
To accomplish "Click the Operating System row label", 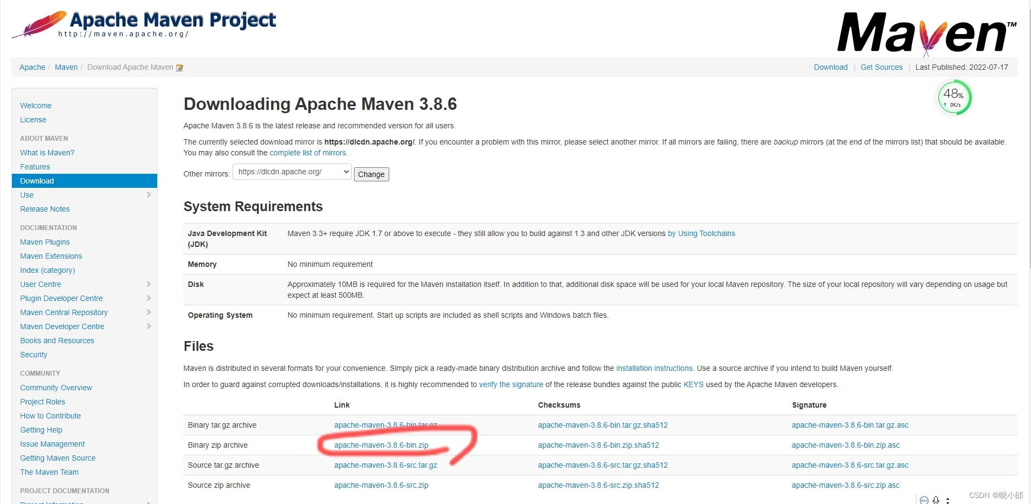I will coord(220,315).
